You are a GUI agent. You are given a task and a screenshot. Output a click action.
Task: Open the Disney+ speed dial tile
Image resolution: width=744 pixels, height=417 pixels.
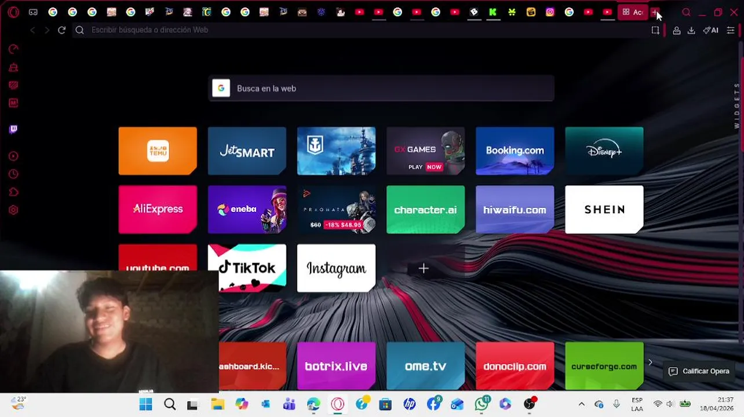coord(604,151)
